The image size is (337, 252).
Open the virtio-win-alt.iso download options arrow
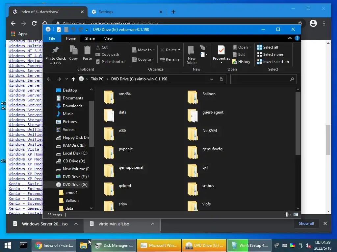point(153,224)
